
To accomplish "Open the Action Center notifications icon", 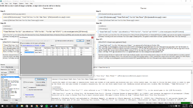I will coord(176,106).
